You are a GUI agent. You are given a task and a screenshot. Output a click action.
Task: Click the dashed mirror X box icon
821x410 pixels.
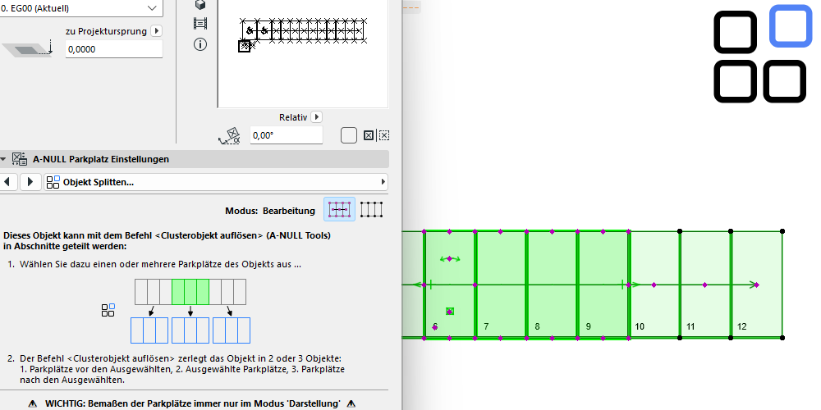[x=383, y=135]
